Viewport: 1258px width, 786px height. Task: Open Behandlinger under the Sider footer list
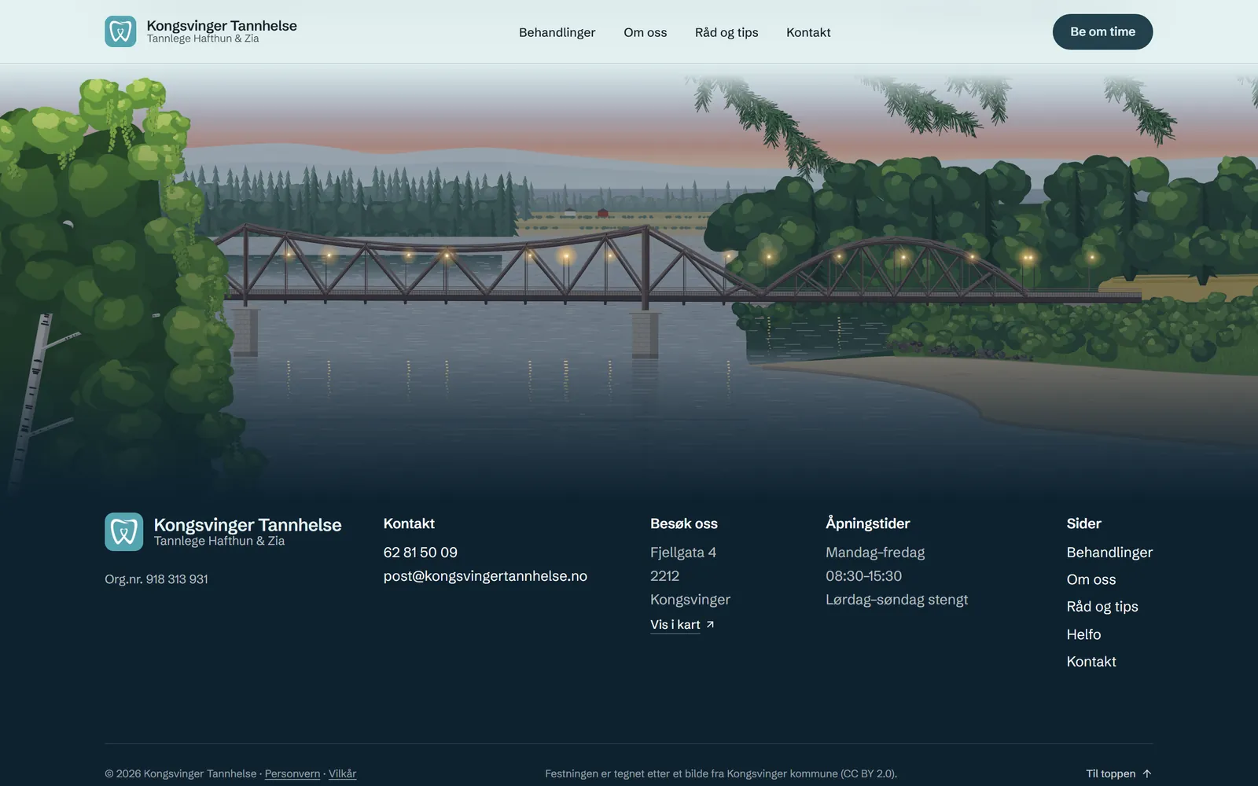click(1109, 553)
